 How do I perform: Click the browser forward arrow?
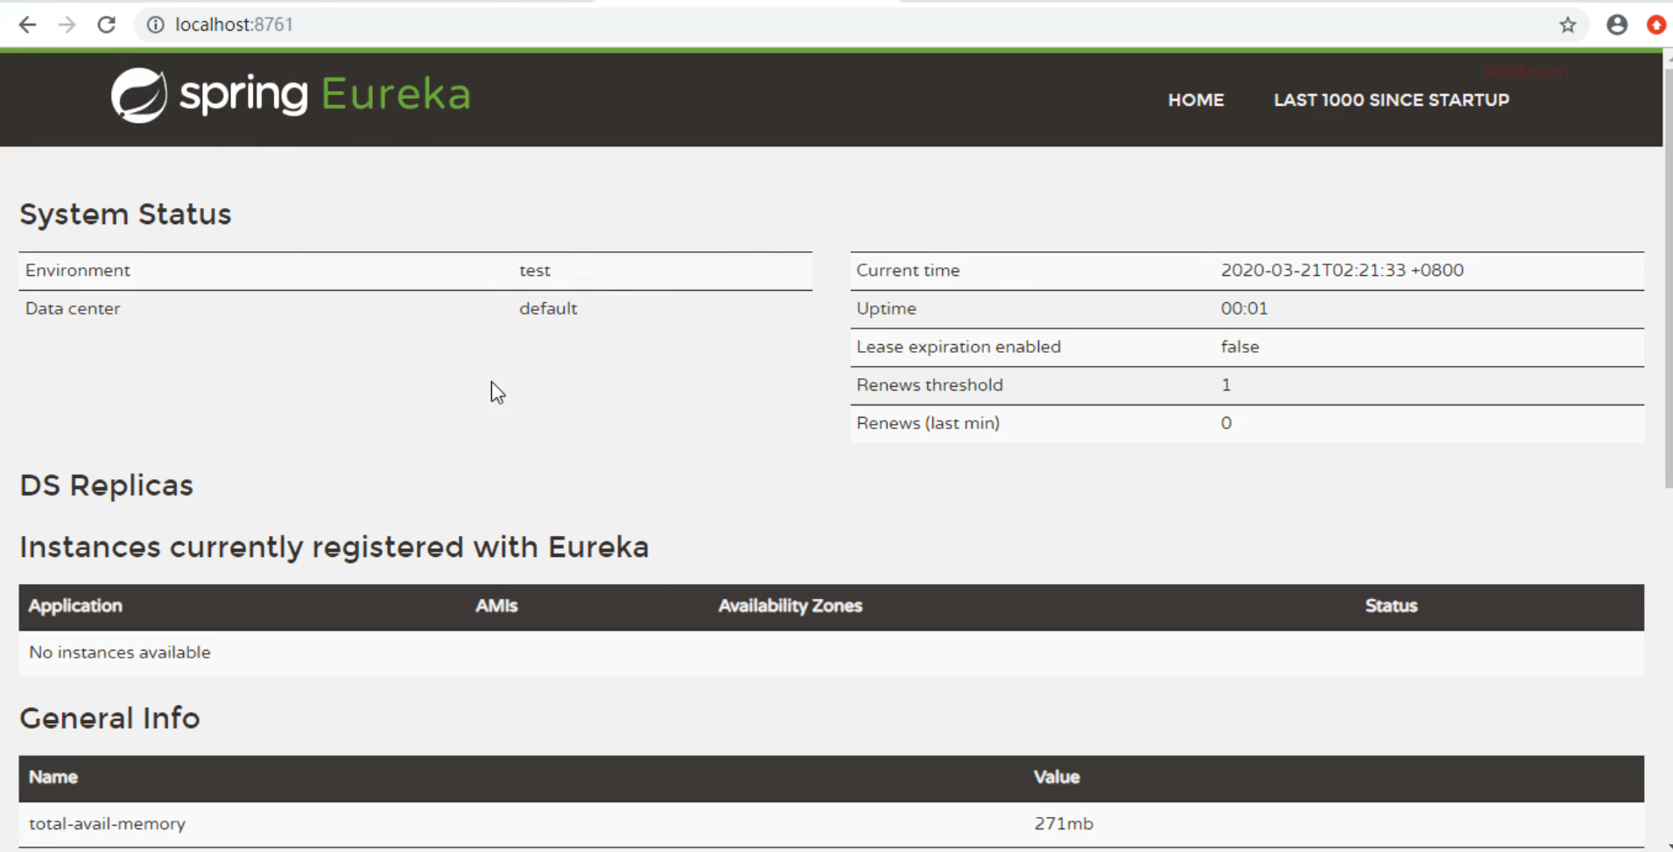[x=67, y=25]
